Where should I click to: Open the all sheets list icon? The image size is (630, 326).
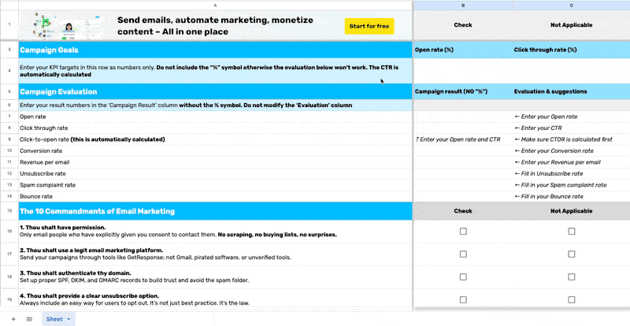29,319
